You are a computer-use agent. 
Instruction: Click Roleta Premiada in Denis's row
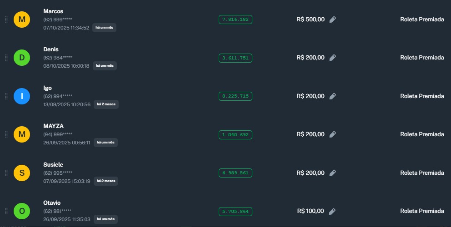pyautogui.click(x=422, y=58)
